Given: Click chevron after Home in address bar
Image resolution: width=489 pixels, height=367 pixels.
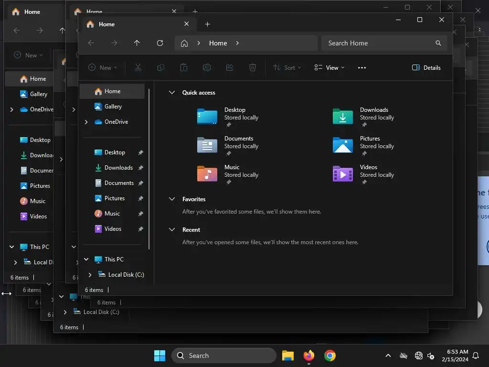Looking at the screenshot, I should click(x=237, y=43).
